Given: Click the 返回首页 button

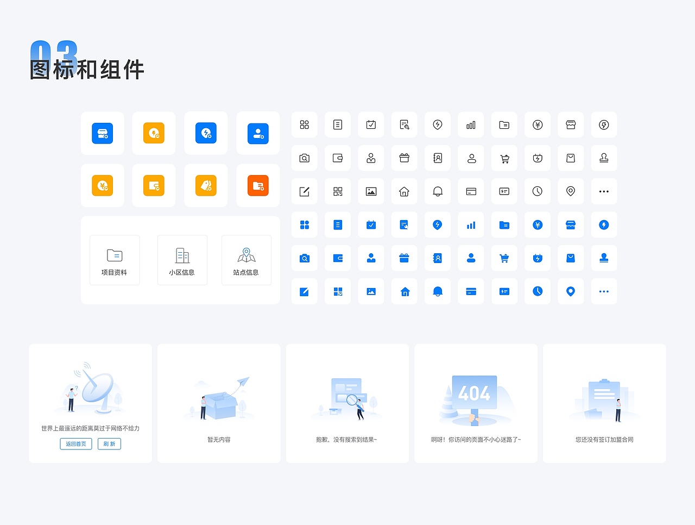Looking at the screenshot, I should pos(75,443).
